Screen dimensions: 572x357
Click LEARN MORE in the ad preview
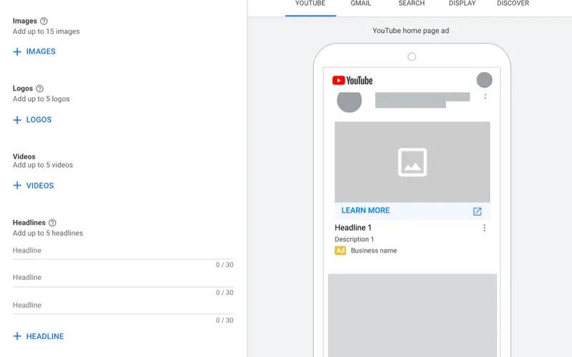click(x=365, y=211)
